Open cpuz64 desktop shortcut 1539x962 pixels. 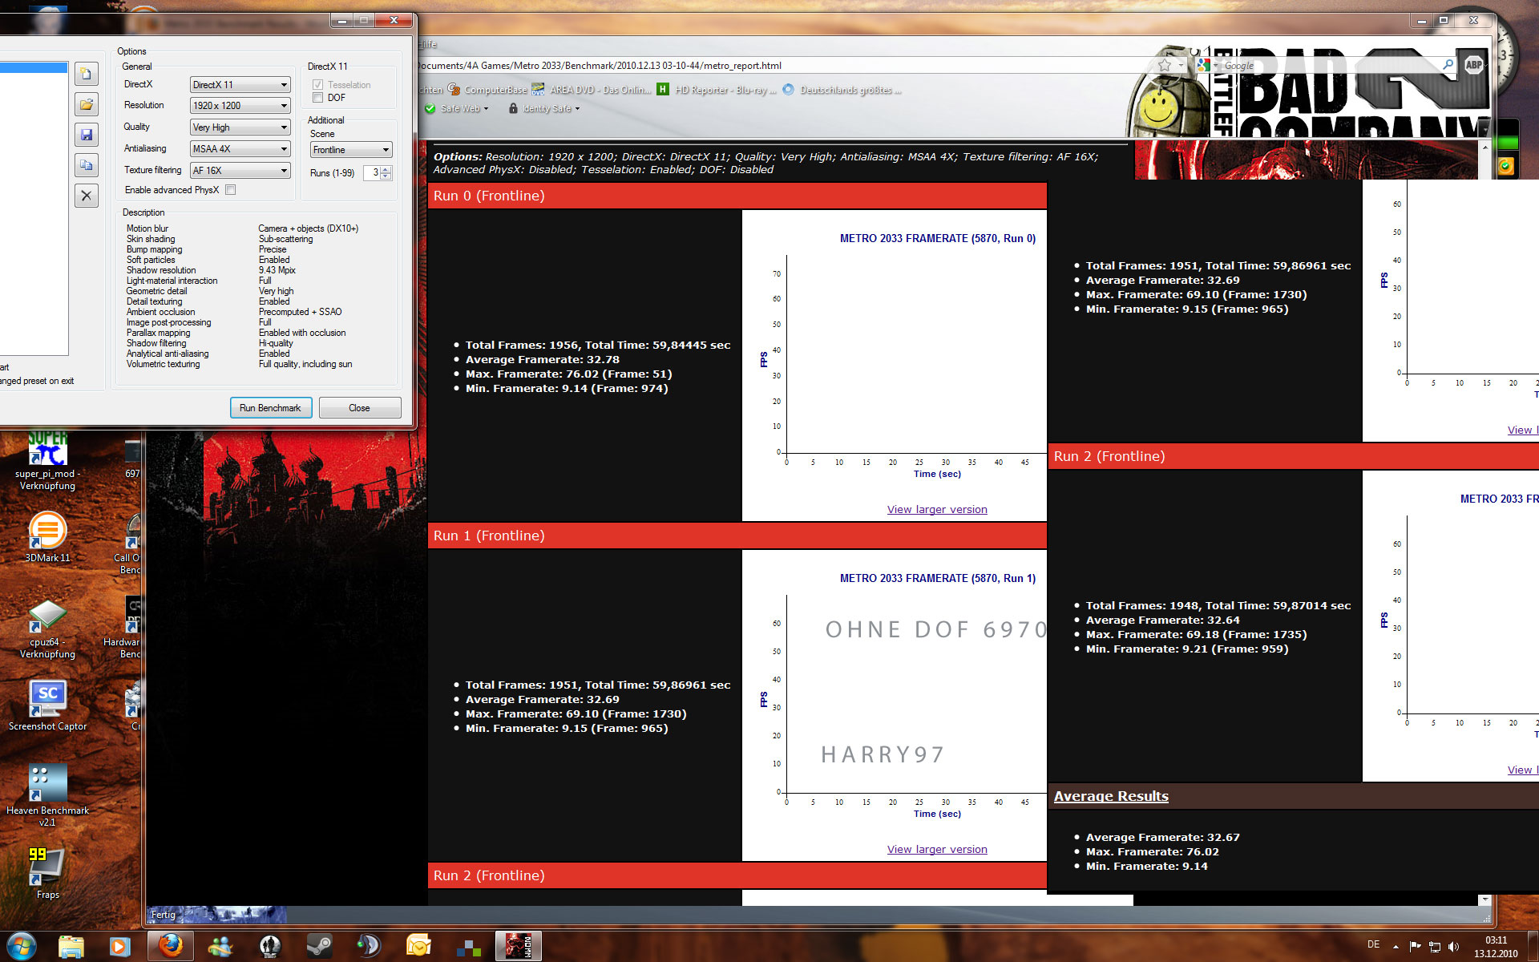click(47, 629)
